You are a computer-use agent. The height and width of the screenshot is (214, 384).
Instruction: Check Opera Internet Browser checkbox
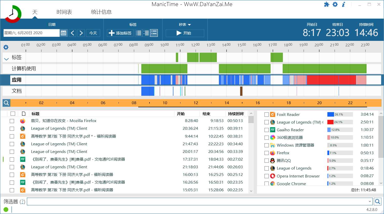point(266,176)
